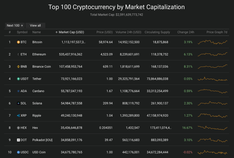The image size is (234, 158).
Task: Sort table by Market Cap (USD) header
Action: coord(71,32)
